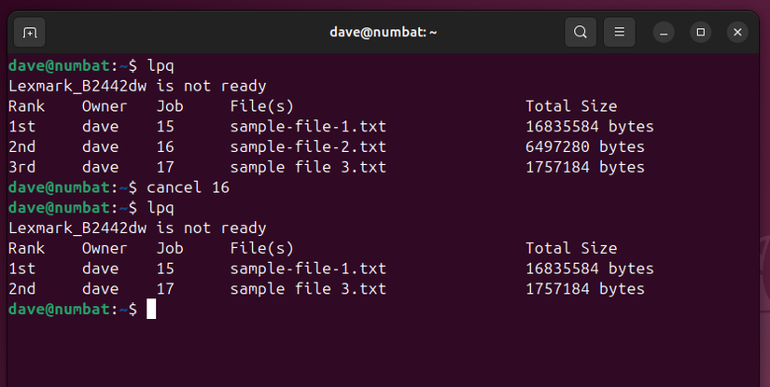Click '16835584 bytes' in the first listing
The width and height of the screenshot is (770, 387).
[589, 126]
